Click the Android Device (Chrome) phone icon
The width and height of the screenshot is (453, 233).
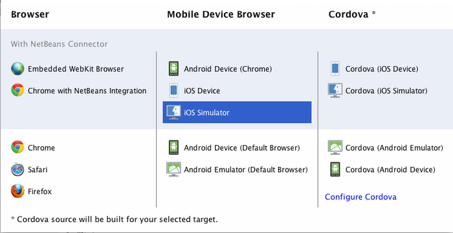[x=173, y=69]
